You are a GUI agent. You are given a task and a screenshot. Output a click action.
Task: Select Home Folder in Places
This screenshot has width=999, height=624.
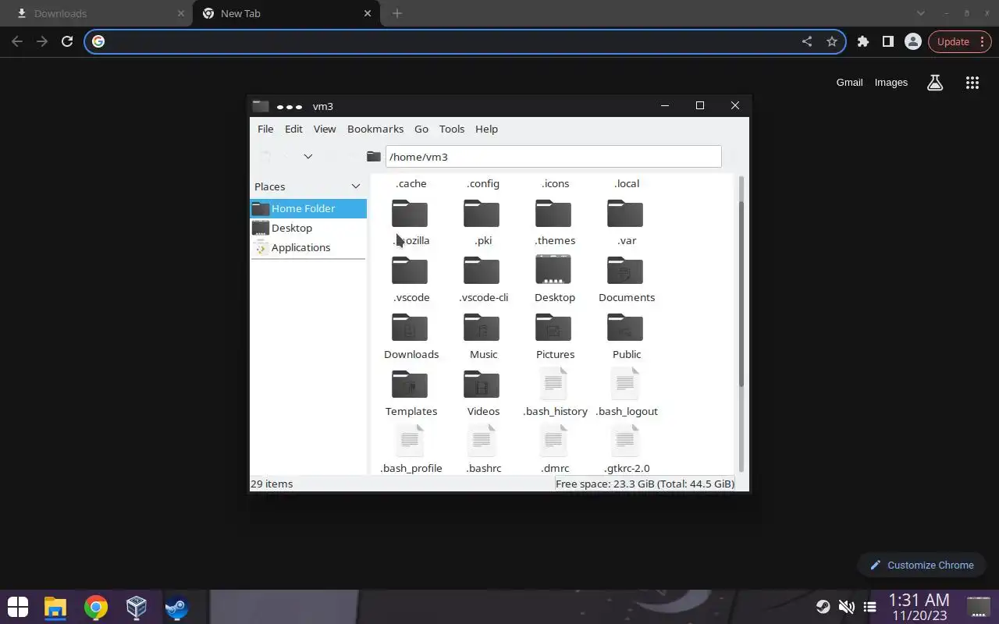(x=308, y=208)
